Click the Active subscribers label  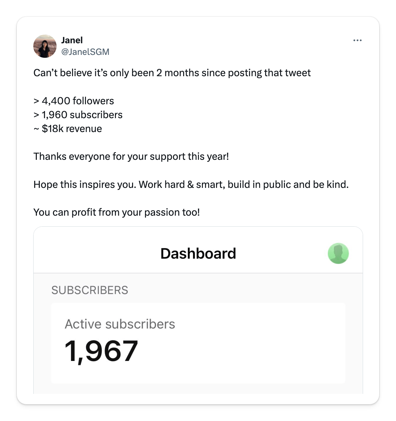(x=120, y=324)
